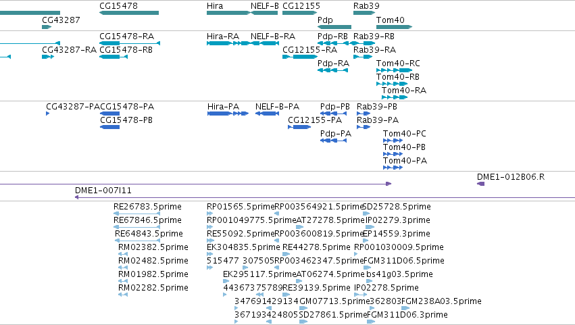
Task: Select the Tom40-RC transcript
Action: (394, 70)
